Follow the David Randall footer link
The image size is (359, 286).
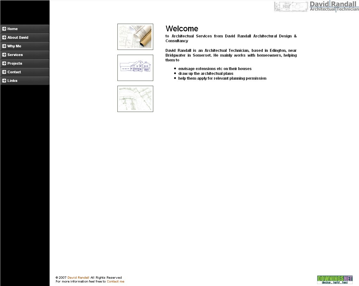[x=78, y=278]
